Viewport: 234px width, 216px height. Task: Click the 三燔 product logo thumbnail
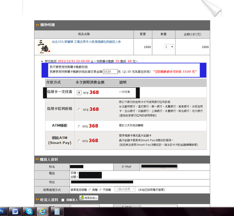[x=44, y=46]
